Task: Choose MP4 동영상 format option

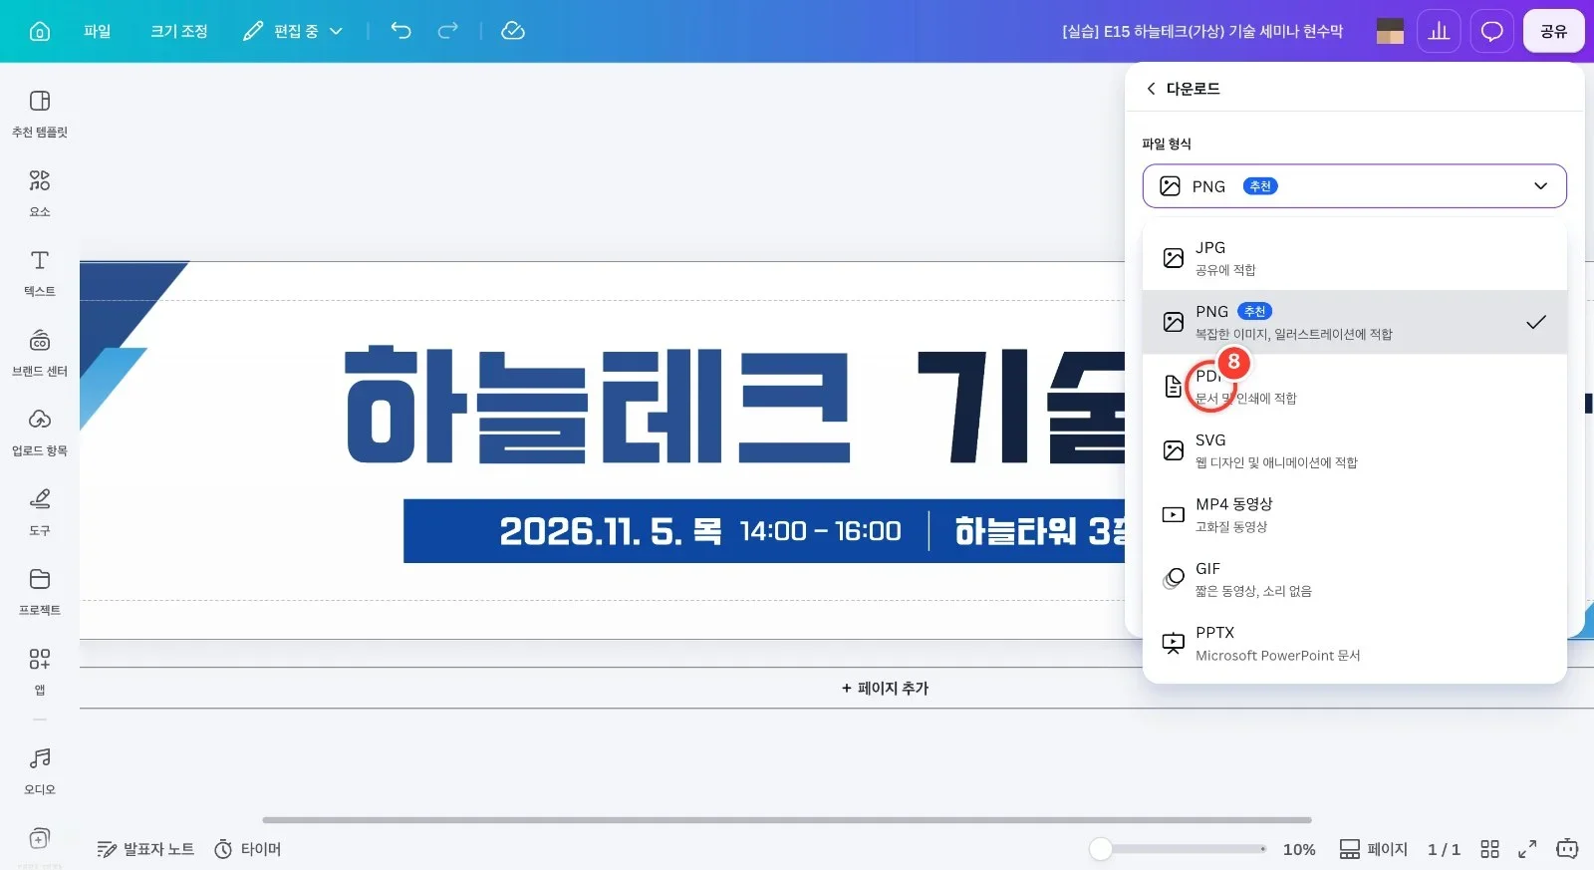Action: (x=1354, y=514)
